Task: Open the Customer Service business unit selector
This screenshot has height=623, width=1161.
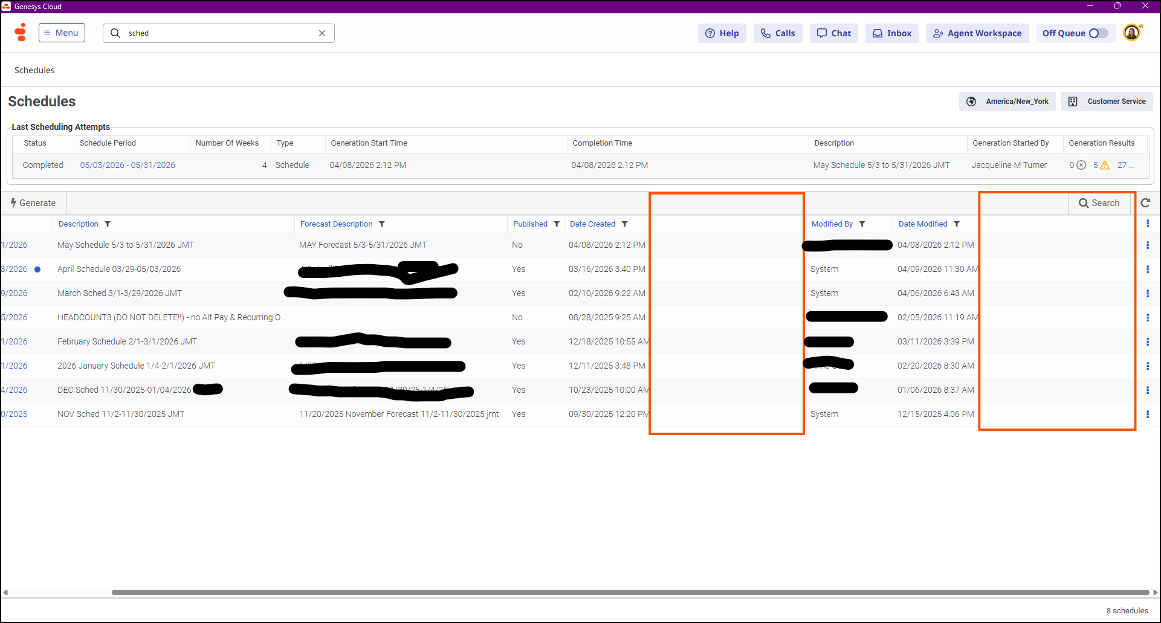Action: click(x=1107, y=102)
